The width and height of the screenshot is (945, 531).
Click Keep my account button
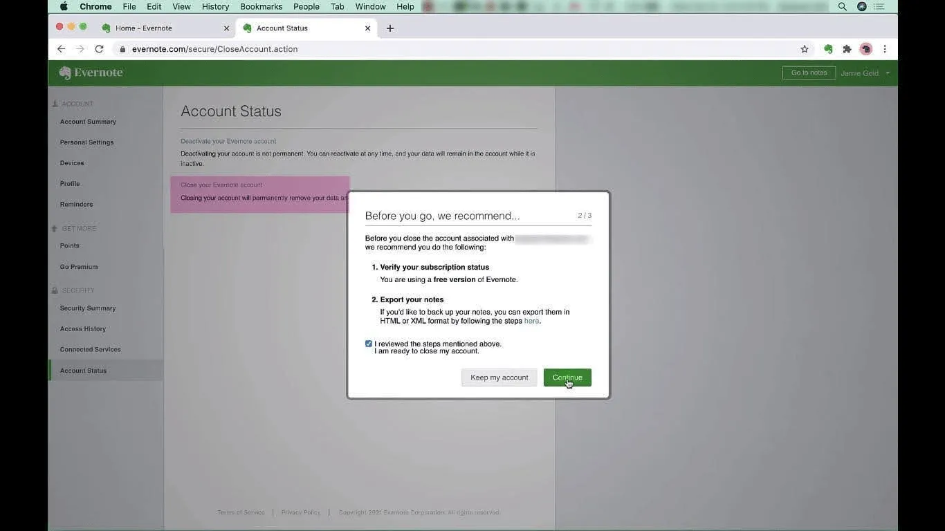[499, 378]
